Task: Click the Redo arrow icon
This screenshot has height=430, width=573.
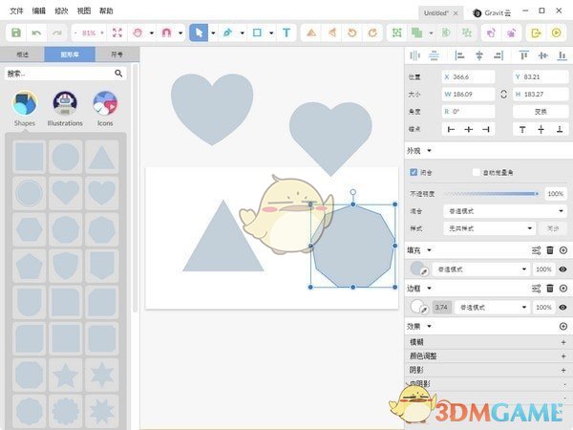Action: click(57, 32)
